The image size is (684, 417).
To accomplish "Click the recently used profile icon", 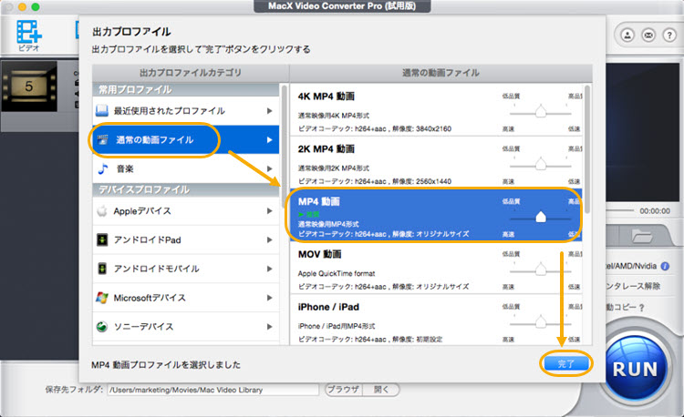I will [101, 110].
